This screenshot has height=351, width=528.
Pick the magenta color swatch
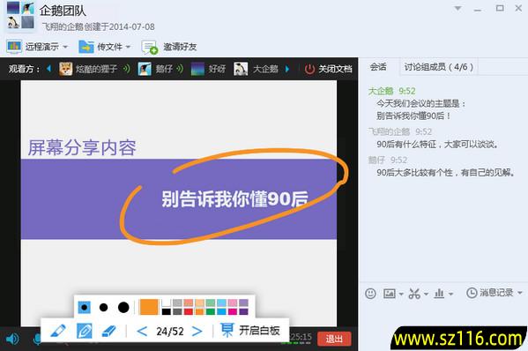click(233, 312)
